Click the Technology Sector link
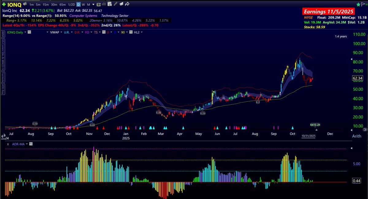Image resolution: width=368 pixels, height=199 pixels. (x=115, y=16)
